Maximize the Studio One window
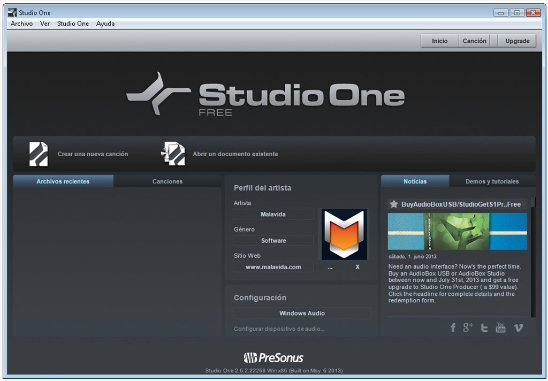The height and width of the screenshot is (381, 548). click(x=517, y=13)
